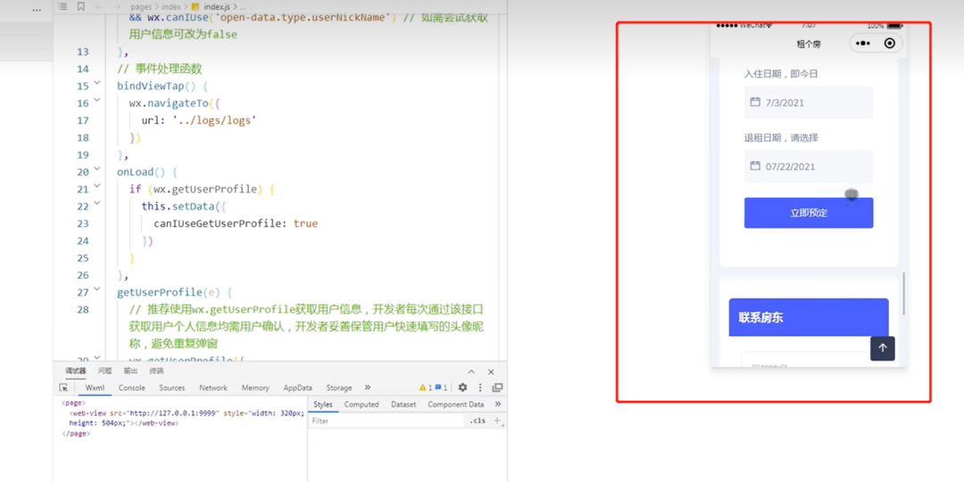
Task: Click the 租个房 title in simulator
Action: (x=809, y=44)
